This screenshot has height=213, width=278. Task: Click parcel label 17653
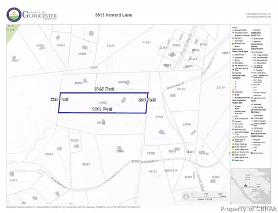click(x=147, y=42)
